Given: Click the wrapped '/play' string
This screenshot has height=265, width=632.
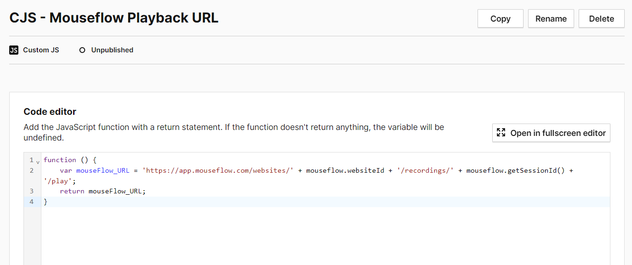Looking at the screenshot, I should click(57, 181).
